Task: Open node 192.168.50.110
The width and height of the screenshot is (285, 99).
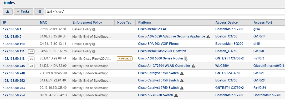Action: tap(14, 44)
